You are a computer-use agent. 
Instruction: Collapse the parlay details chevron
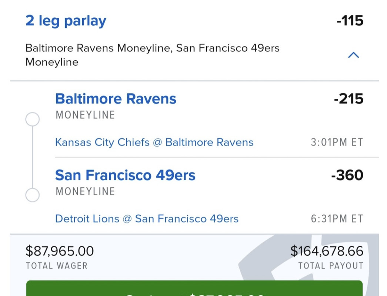point(353,55)
